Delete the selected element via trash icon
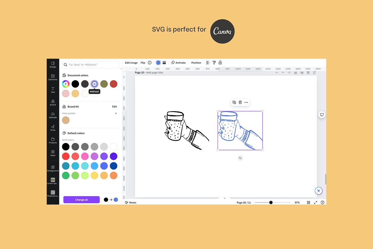 click(x=240, y=102)
